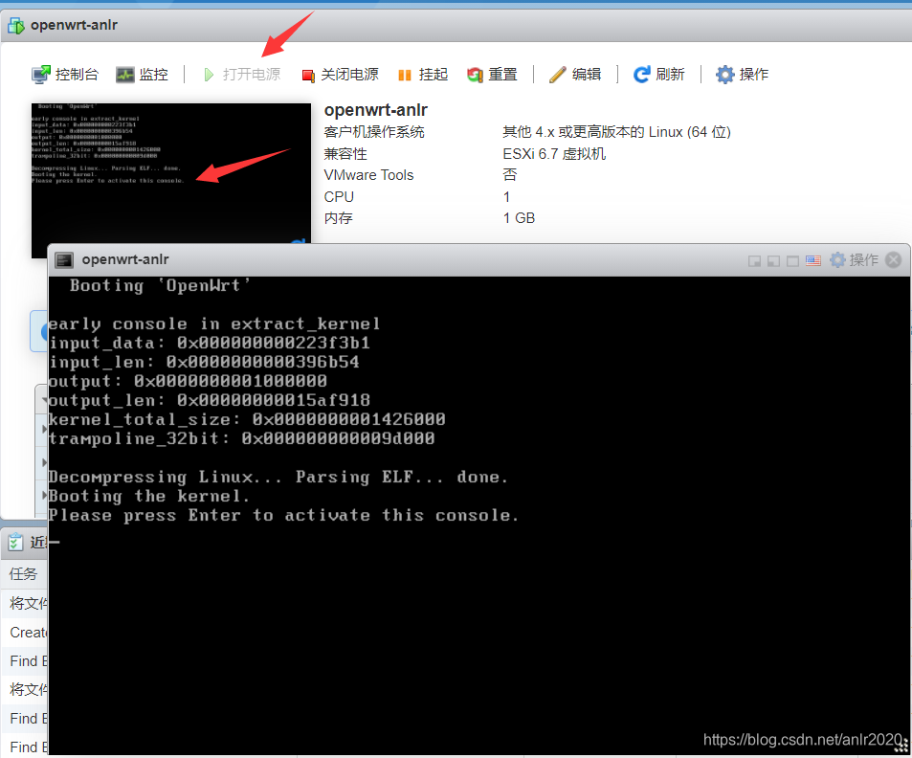Click console window terminal icon
This screenshot has height=758, width=912.
pos(64,260)
